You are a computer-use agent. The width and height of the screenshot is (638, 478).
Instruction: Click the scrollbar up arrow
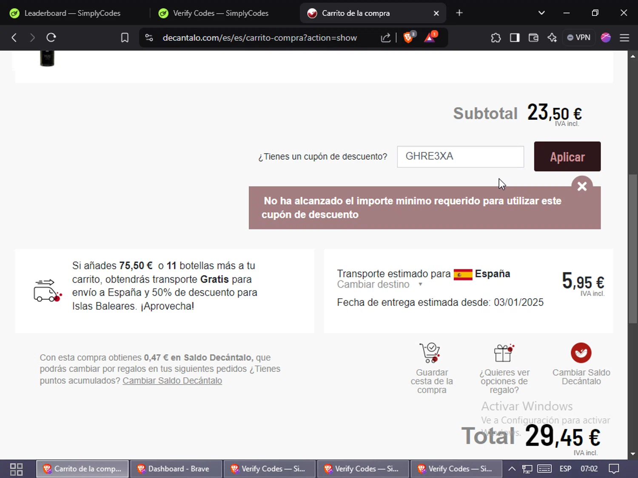(633, 56)
